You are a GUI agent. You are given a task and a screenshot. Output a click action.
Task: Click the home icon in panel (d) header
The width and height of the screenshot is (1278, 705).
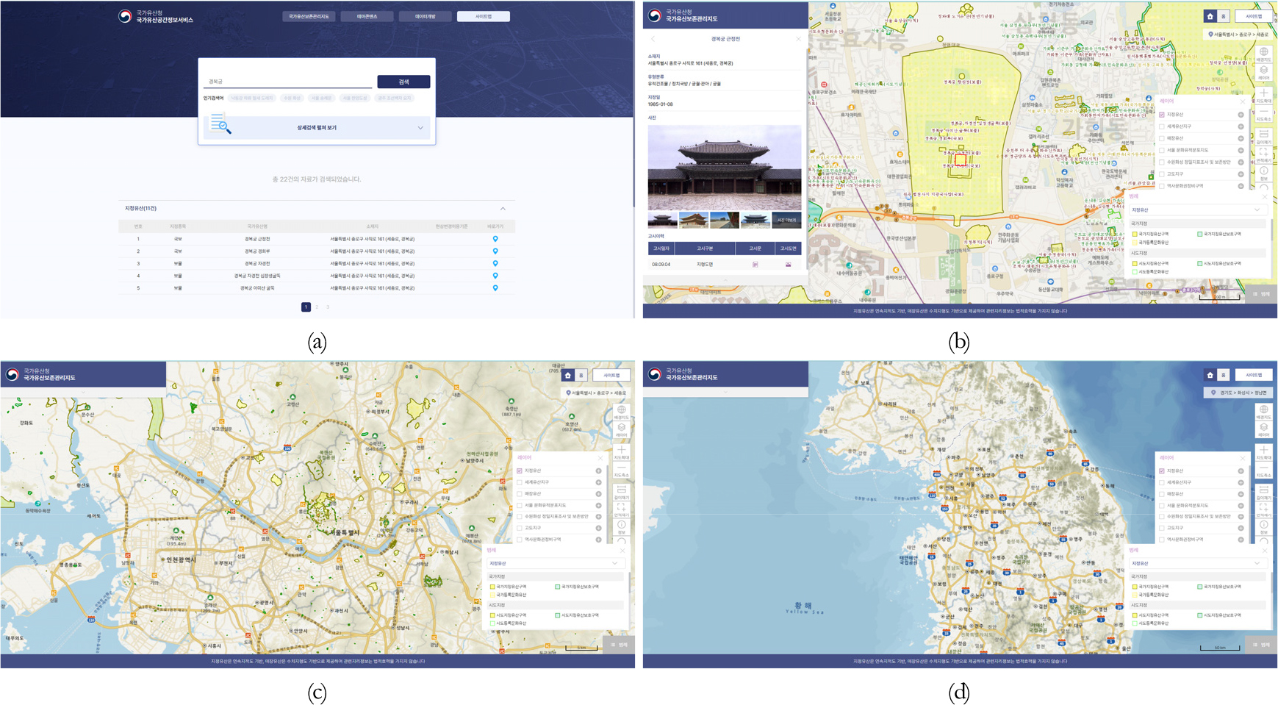pyautogui.click(x=1210, y=375)
